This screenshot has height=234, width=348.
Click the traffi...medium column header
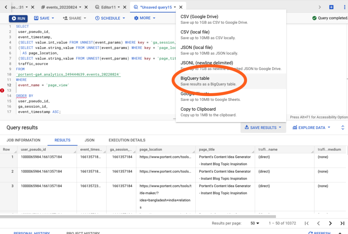point(329,149)
